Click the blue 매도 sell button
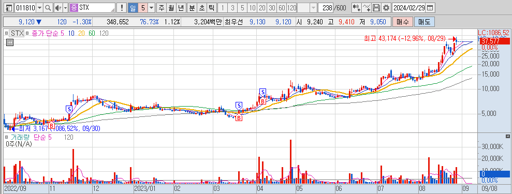 pos(424,22)
